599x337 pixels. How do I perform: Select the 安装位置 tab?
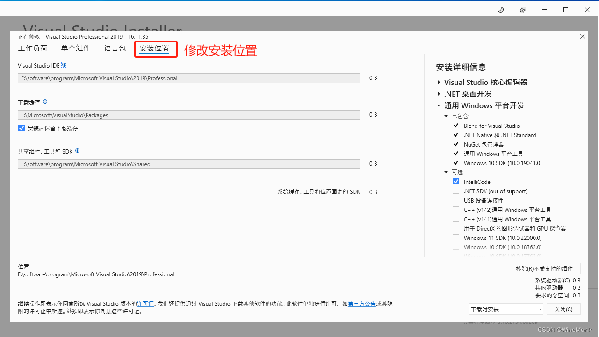[154, 49]
